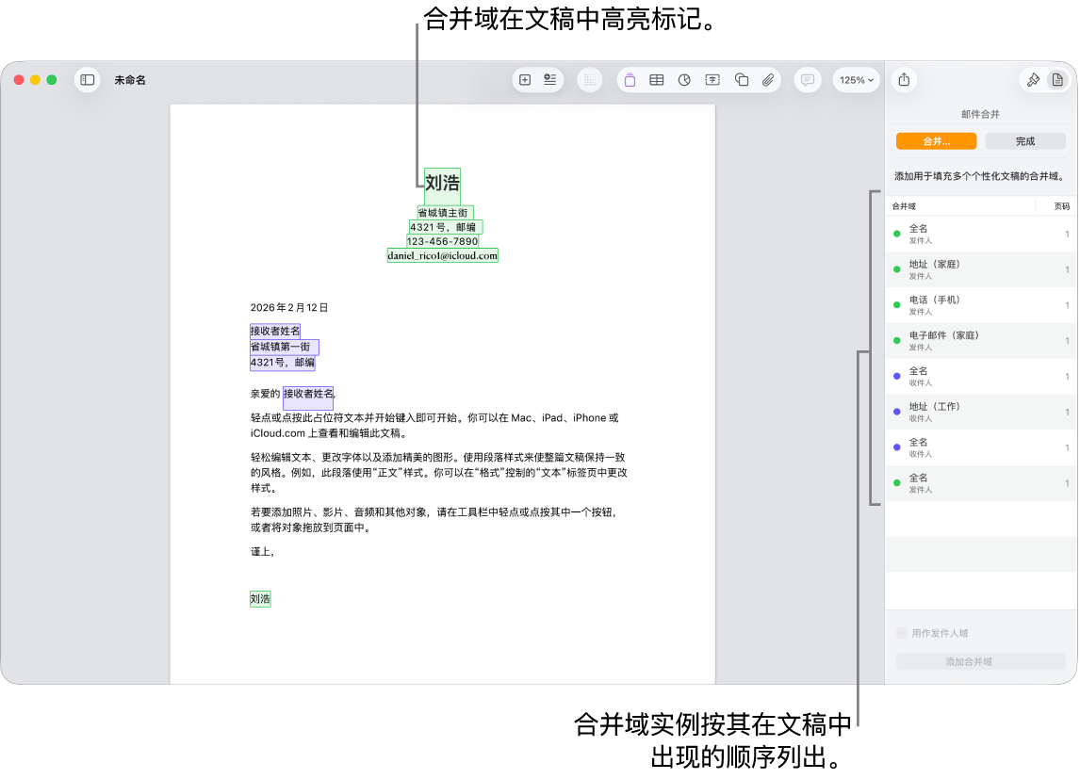This screenshot has height=779, width=1080.
Task: Click the grayed-out grid toolbar icon
Action: tap(590, 80)
